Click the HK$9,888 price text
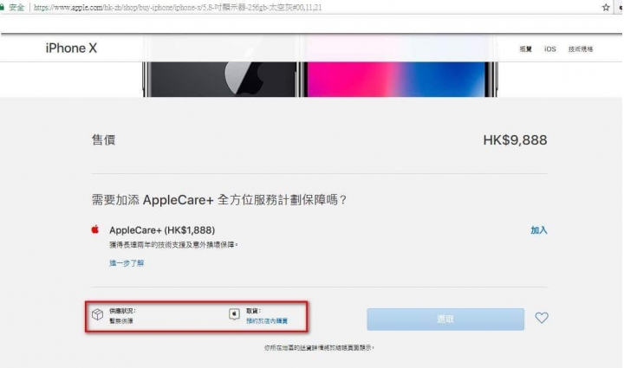Screen dimensions: 624x368 coord(515,140)
